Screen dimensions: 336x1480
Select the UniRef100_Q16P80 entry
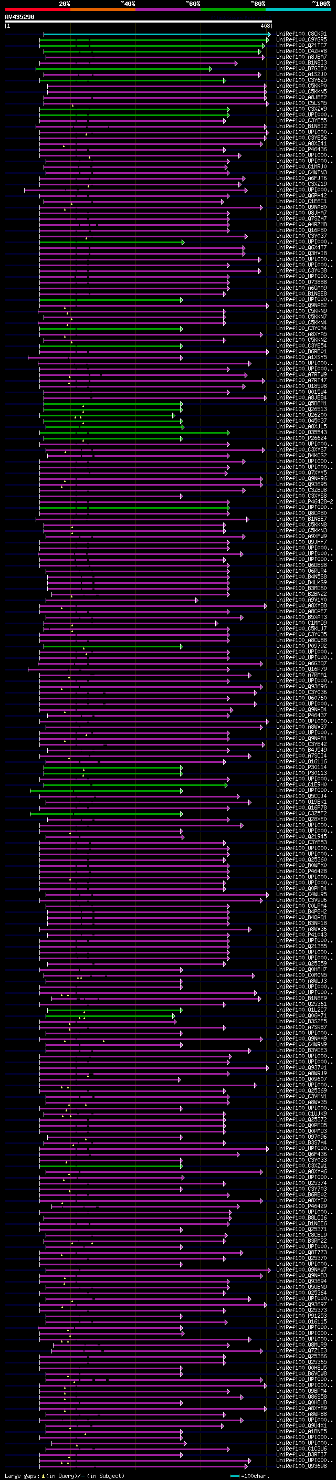301,230
